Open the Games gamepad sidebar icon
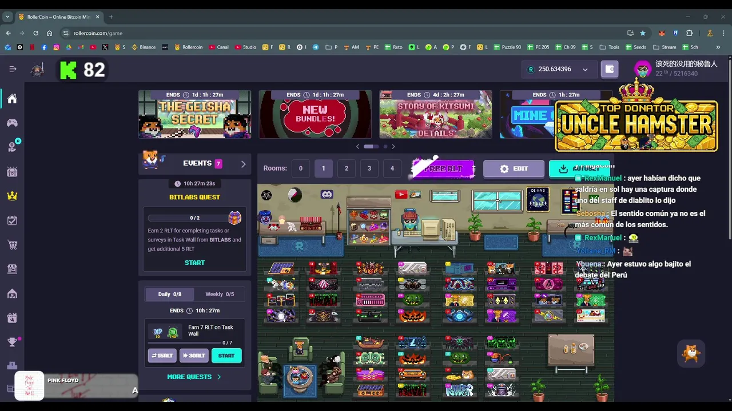The height and width of the screenshot is (411, 732). click(12, 123)
